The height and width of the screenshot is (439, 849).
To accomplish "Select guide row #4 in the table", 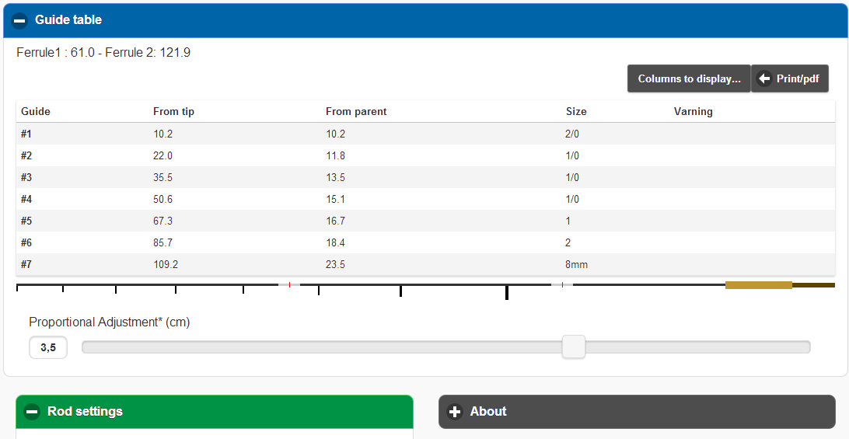I will 26,199.
